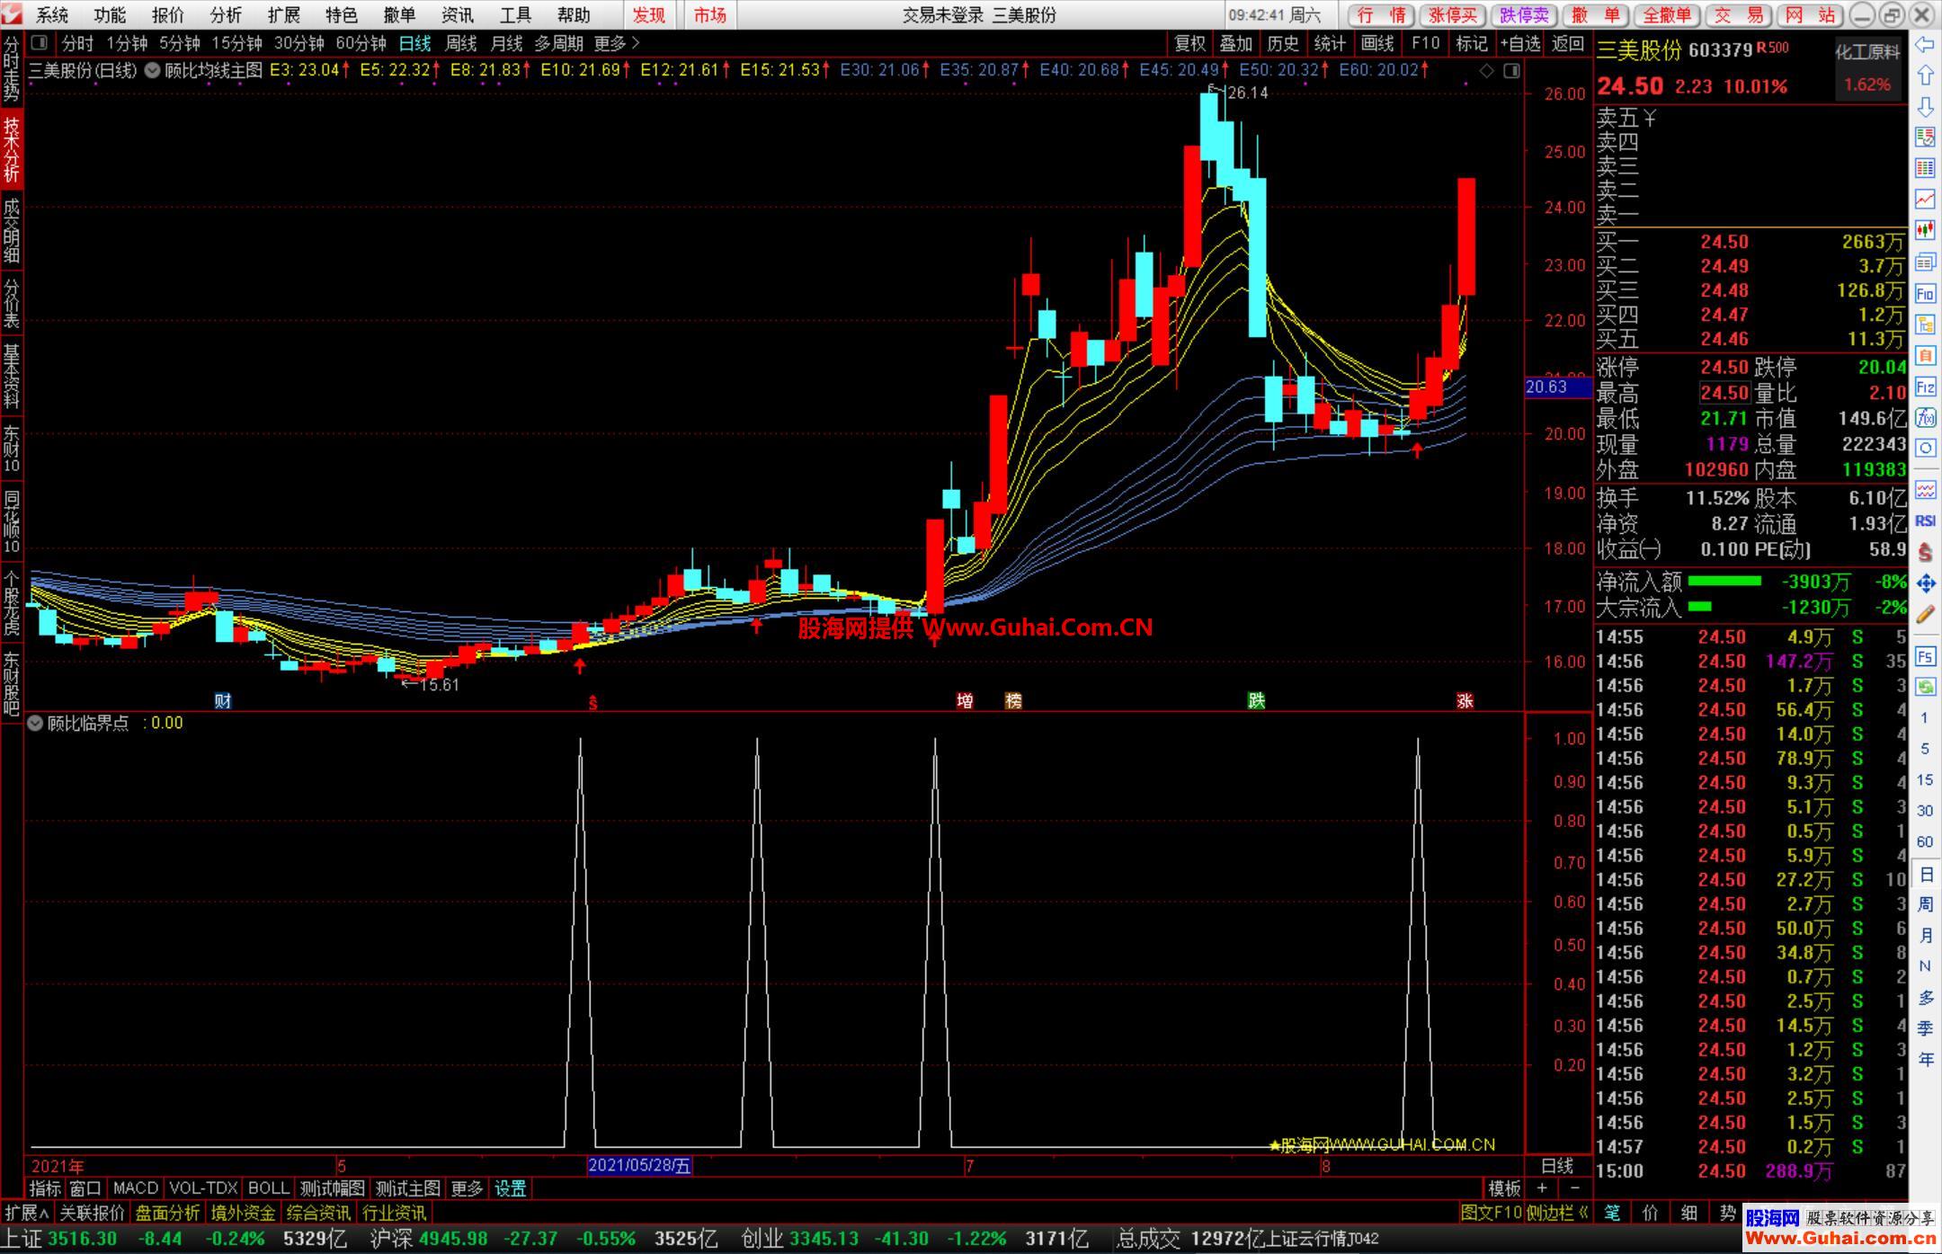Click the 行情 quotes button
The width and height of the screenshot is (1942, 1254).
[x=1381, y=14]
